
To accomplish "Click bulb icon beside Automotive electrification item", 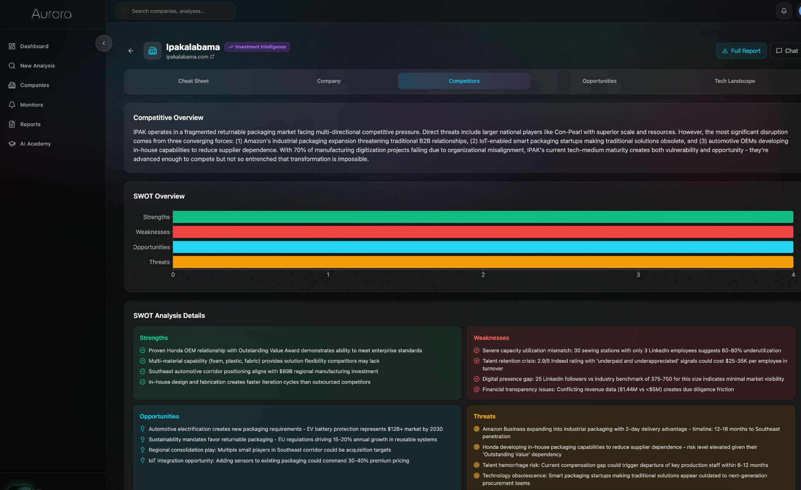I will coord(143,429).
